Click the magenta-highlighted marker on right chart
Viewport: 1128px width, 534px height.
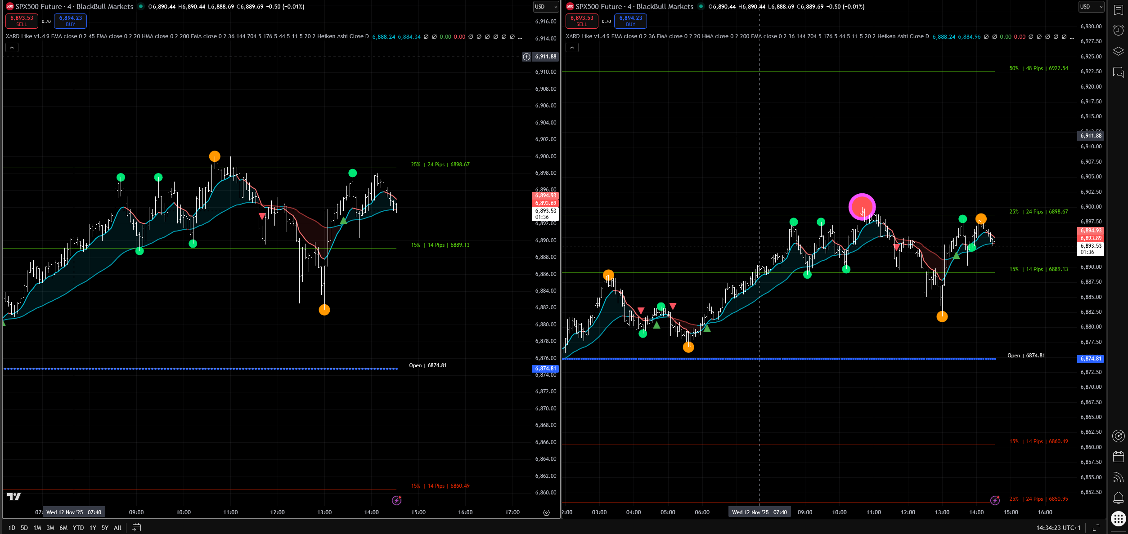pyautogui.click(x=862, y=207)
